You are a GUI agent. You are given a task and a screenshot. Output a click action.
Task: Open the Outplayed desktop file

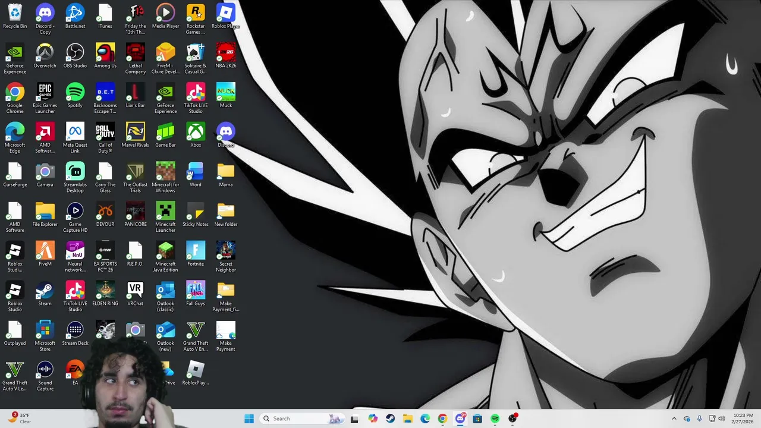(15, 334)
